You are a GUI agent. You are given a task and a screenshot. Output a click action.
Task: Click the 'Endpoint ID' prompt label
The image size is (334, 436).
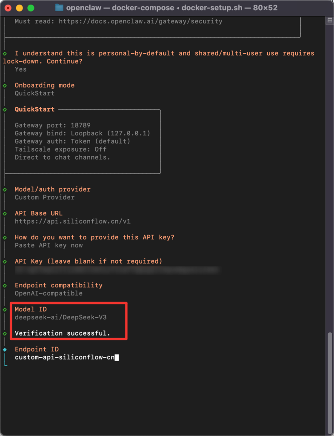(37, 349)
